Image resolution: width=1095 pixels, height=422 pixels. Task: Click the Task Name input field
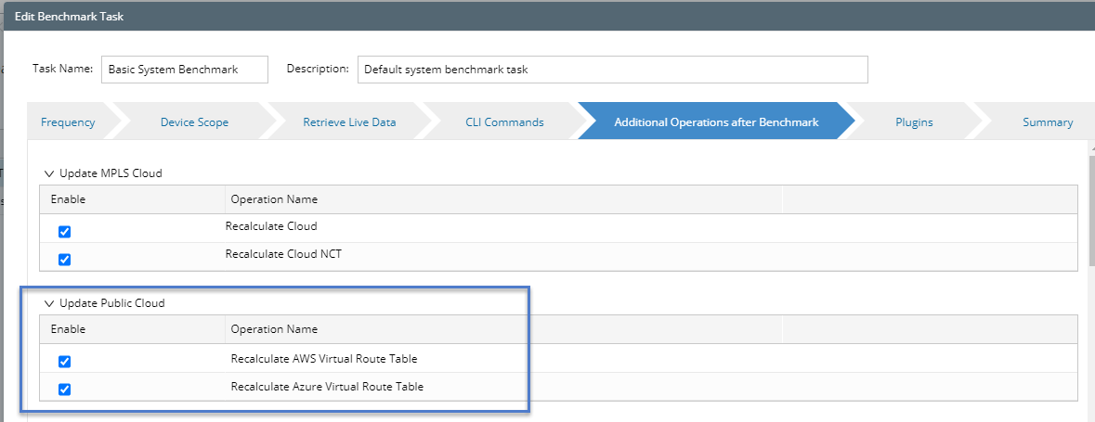[184, 70]
